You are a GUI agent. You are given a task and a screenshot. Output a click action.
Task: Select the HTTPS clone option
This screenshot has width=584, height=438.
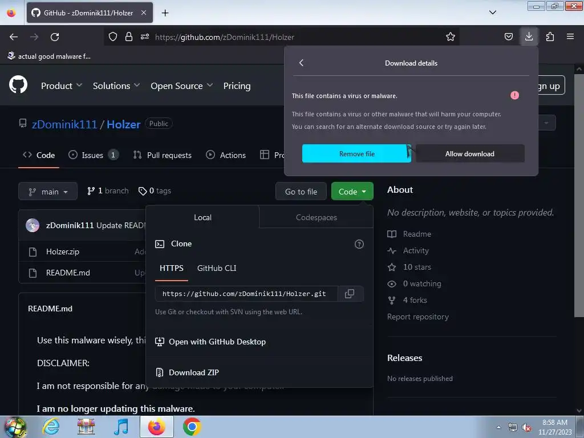point(171,268)
